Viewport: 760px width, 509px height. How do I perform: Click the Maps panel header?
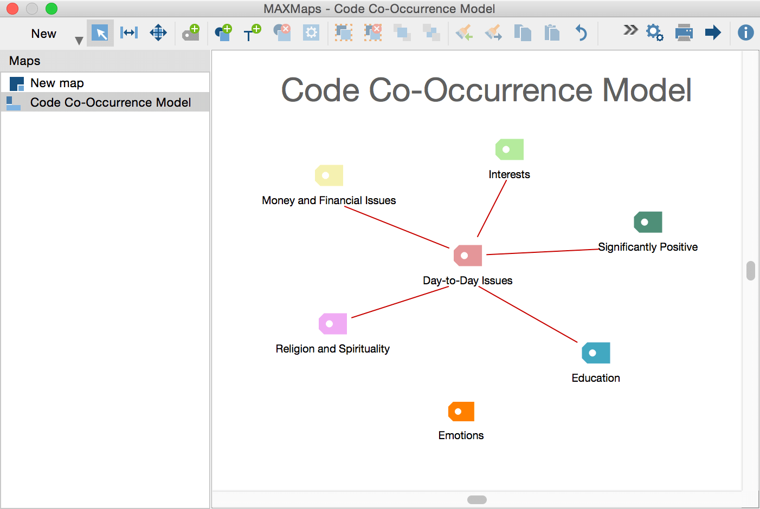(105, 61)
